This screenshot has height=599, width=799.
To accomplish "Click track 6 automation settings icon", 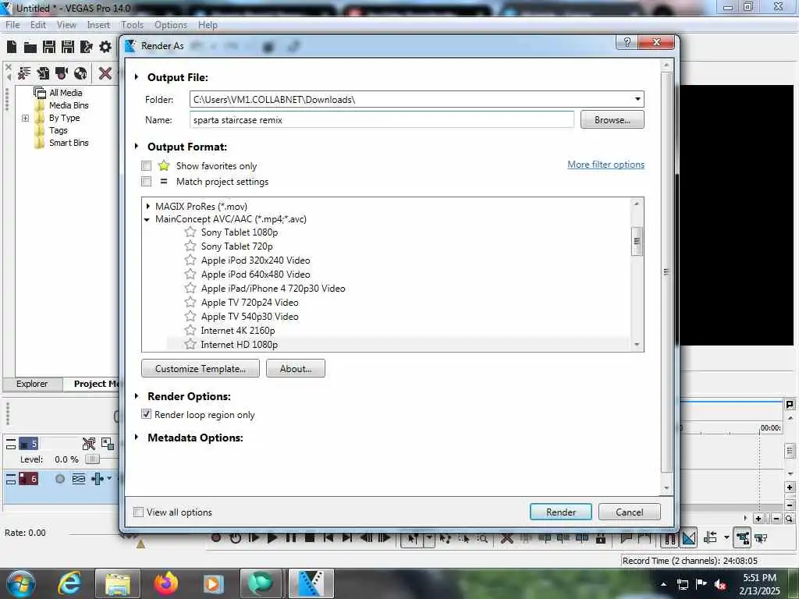I will [98, 479].
